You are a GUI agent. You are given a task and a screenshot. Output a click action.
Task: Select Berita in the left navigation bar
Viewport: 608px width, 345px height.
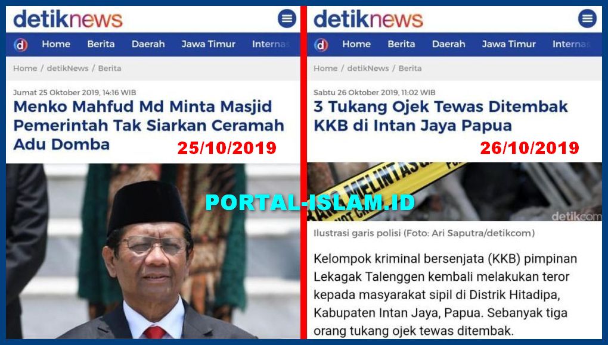(x=101, y=44)
